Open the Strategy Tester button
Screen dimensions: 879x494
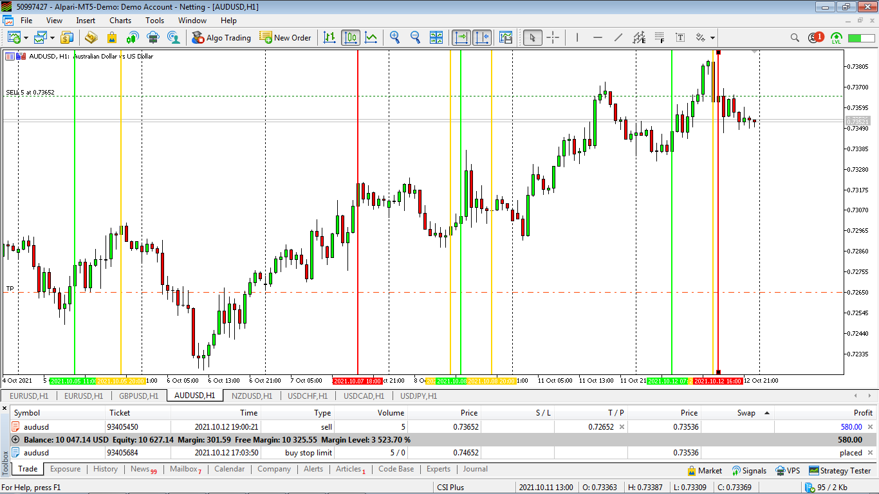point(840,471)
